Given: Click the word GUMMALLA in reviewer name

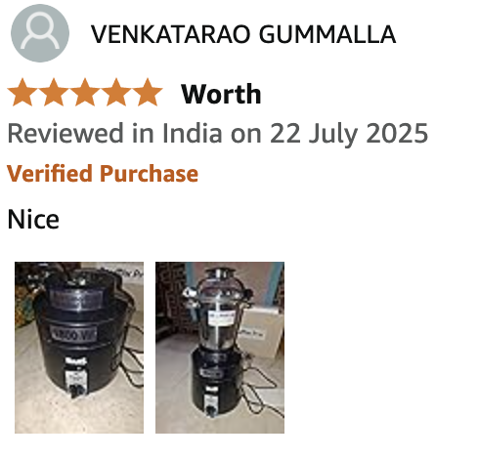Looking at the screenshot, I should 327,34.
